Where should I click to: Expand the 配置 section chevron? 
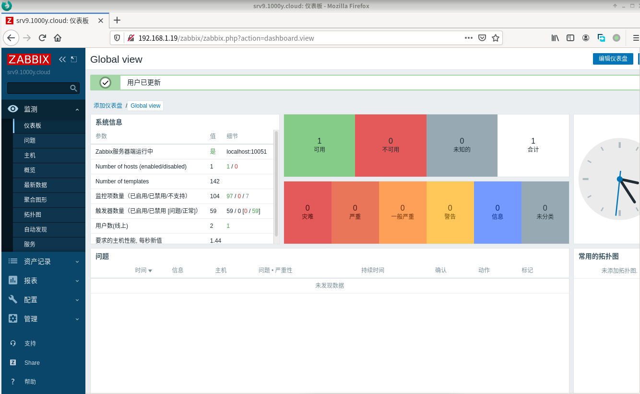(77, 299)
